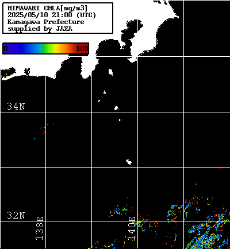The height and width of the screenshot is (249, 230).
Task: Click the supplied by JAXA credit text
Action: [x=40, y=29]
